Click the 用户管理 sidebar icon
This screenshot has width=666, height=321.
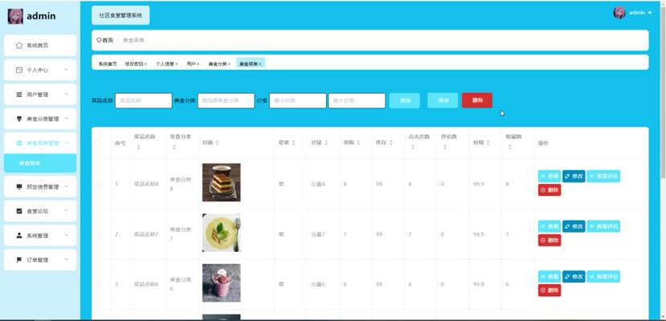point(19,95)
